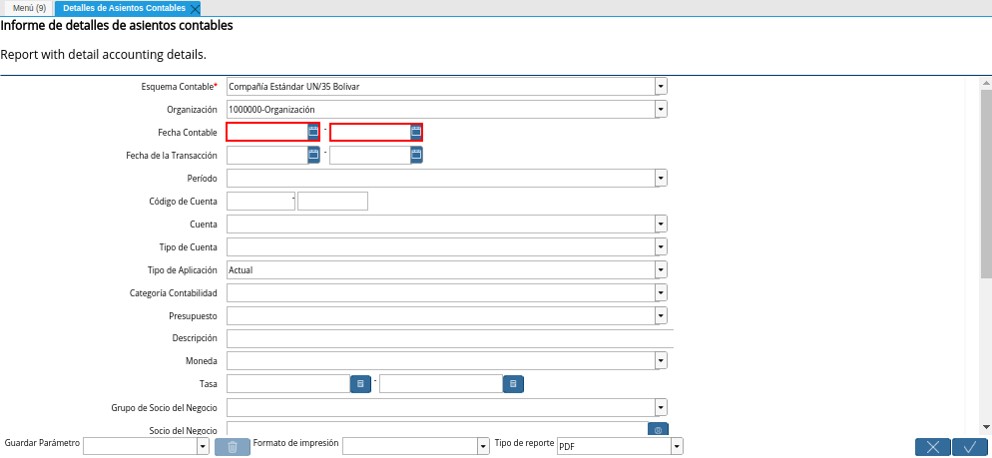Click the Fecha de la Transacción end field
This screenshot has width=992, height=458.
point(370,155)
